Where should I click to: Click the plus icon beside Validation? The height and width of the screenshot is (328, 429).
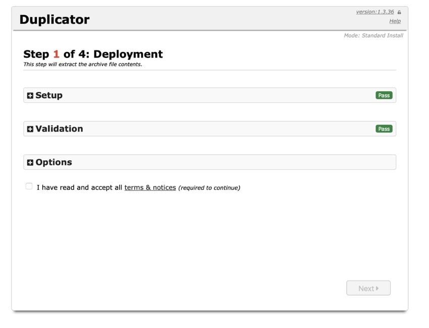click(30, 129)
